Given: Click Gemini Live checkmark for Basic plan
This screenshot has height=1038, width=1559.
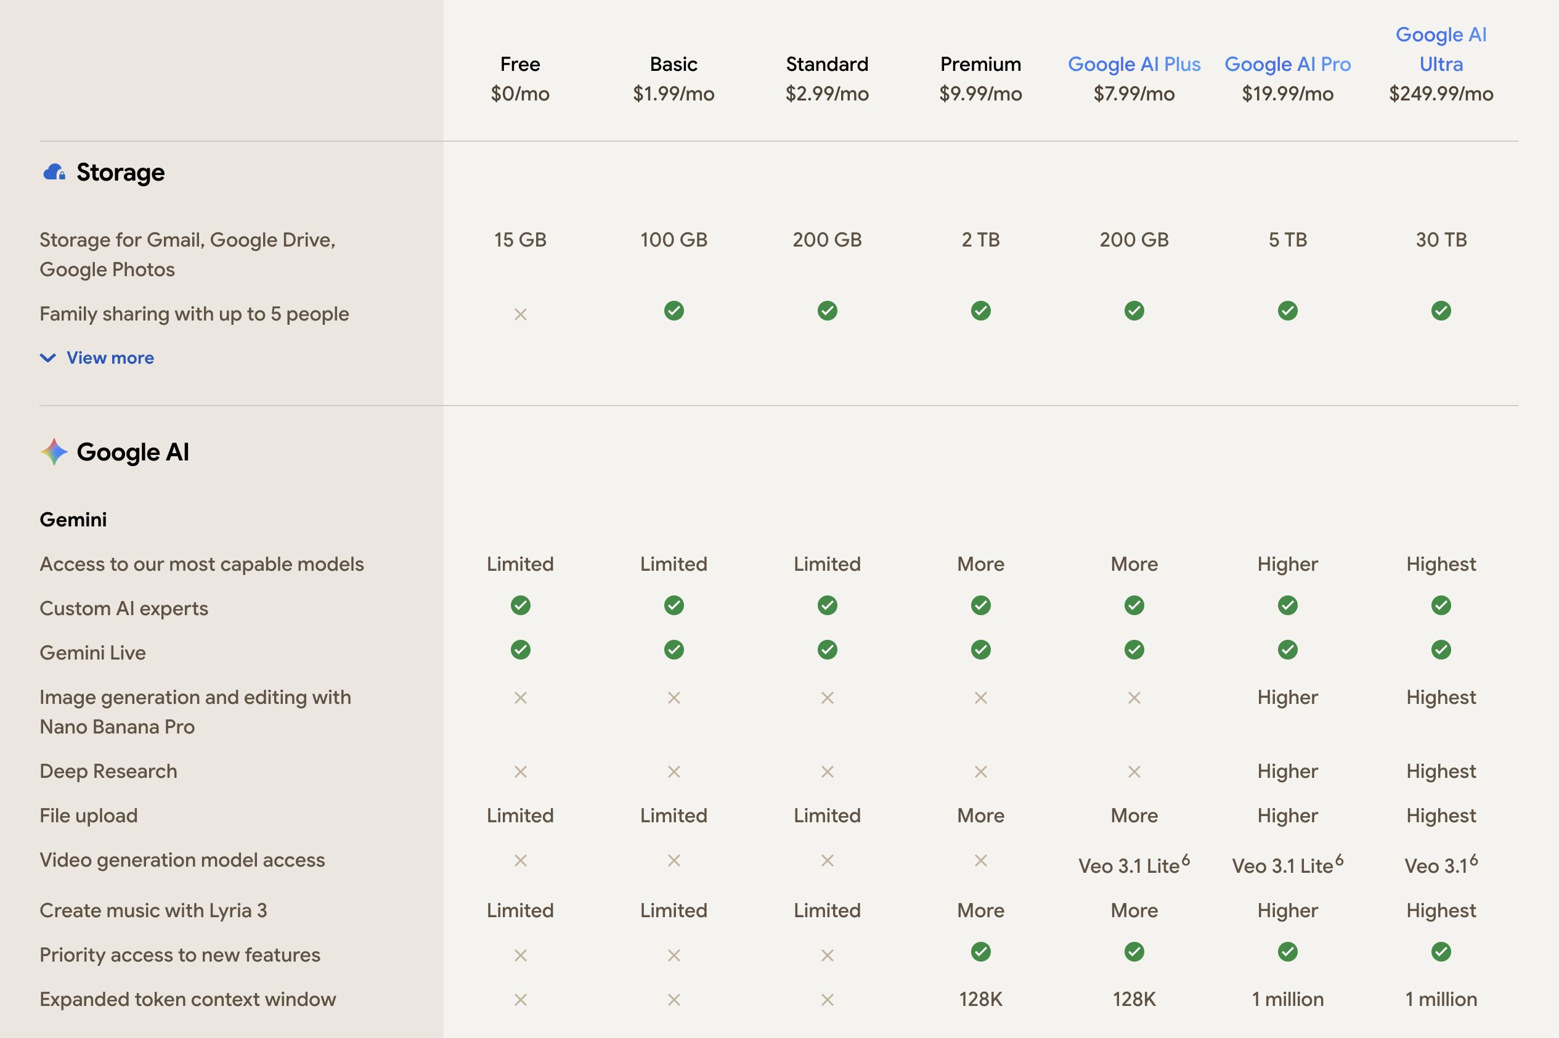Looking at the screenshot, I should (674, 650).
